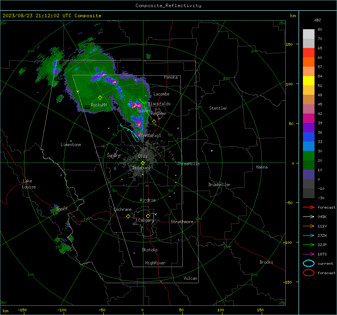Select the light gray top legend swatch

pos(309,34)
